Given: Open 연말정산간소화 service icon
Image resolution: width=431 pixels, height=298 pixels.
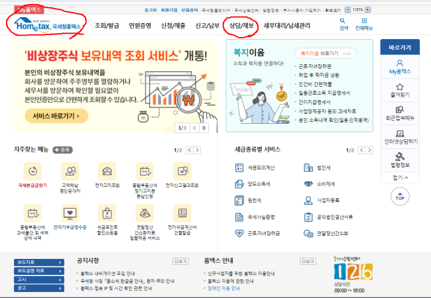Looking at the screenshot, I should coord(308,234).
